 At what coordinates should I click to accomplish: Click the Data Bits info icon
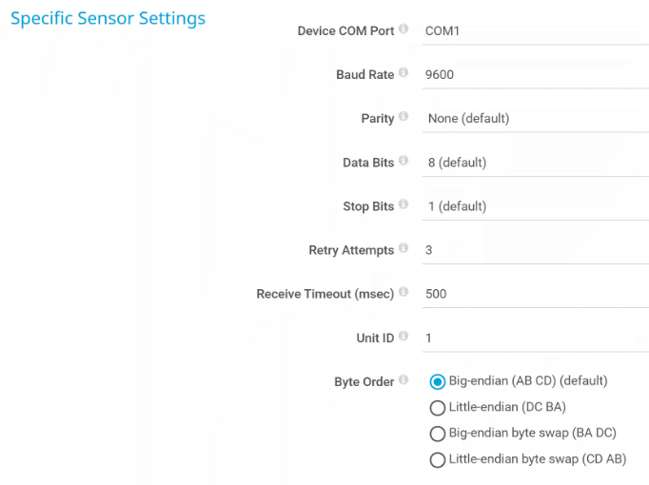pyautogui.click(x=403, y=162)
